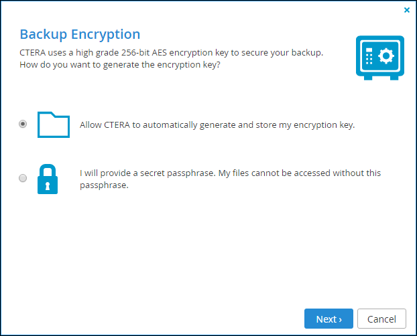Cancel the backup encryption wizard
This screenshot has height=336, width=417.
[381, 319]
